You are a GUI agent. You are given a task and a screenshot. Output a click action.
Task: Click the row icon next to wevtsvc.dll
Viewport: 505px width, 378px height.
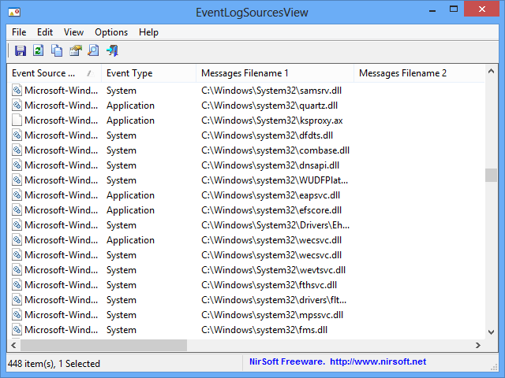[x=17, y=270]
